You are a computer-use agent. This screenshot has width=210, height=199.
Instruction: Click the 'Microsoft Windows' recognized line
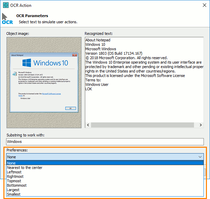(101, 49)
